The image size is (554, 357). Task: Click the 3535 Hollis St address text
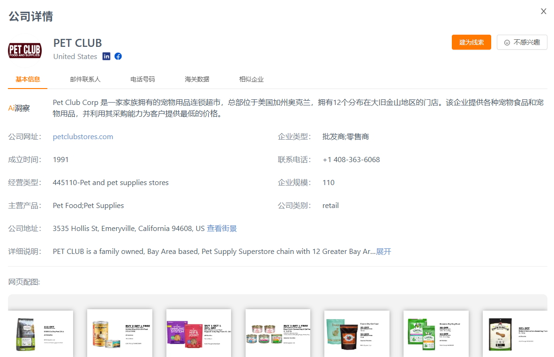click(x=129, y=229)
